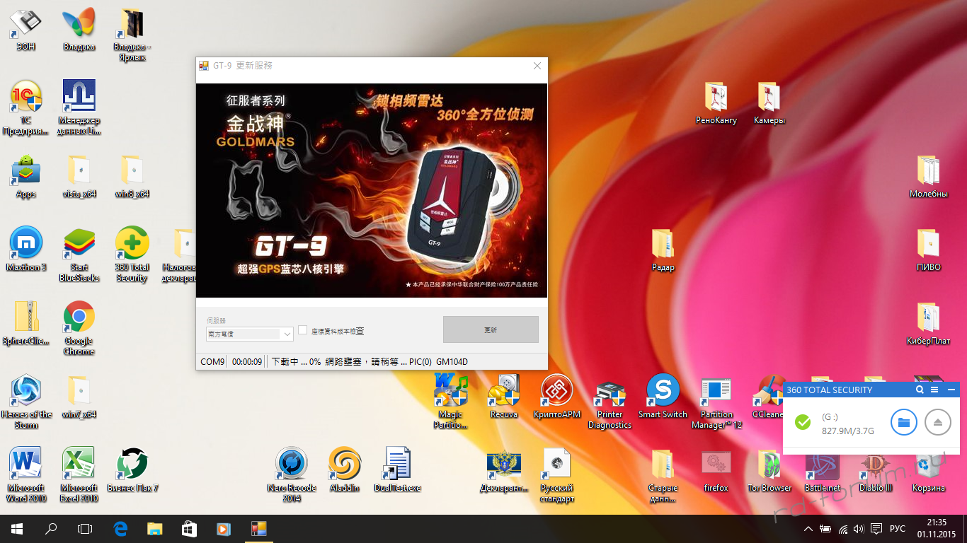This screenshot has height=543, width=967.
Task: Open the Google Chrome desktop shortcut
Action: pos(79,319)
